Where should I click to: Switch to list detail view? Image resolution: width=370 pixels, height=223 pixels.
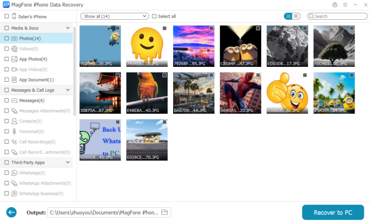click(x=296, y=16)
